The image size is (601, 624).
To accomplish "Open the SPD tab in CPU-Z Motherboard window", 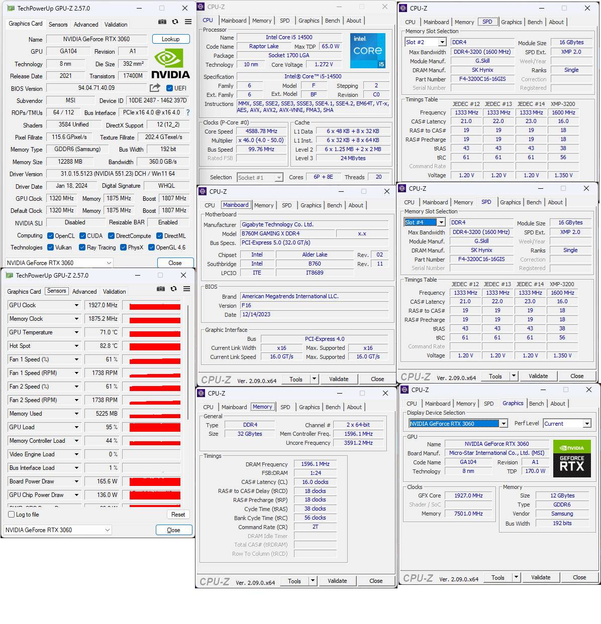I will (x=287, y=205).
